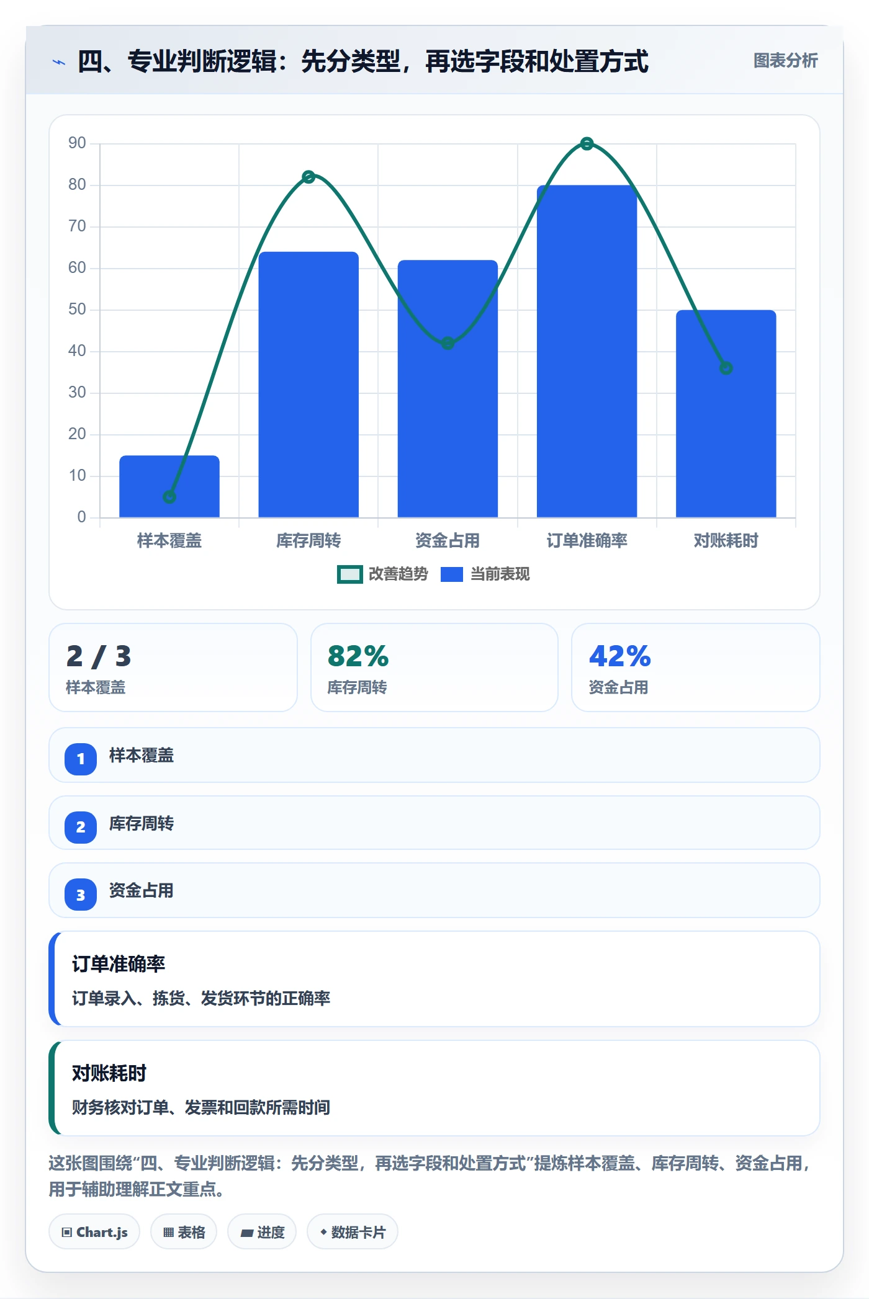The image size is (869, 1299).
Task: Open list row 库存周转
Action: (434, 823)
